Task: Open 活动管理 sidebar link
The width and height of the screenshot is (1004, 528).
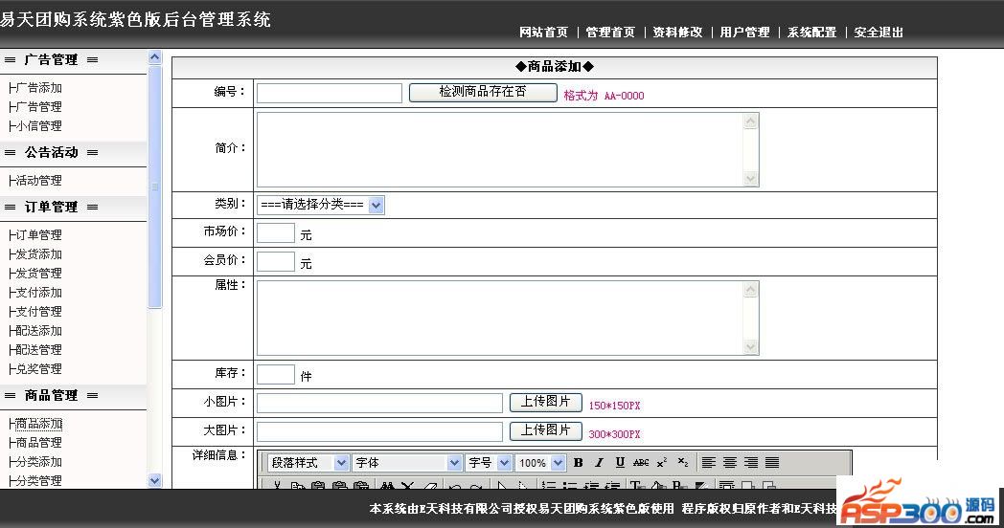Action: pos(38,180)
